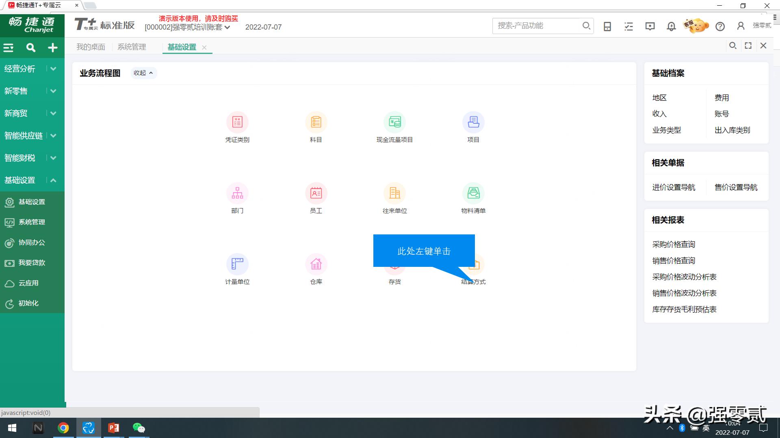
Task: Switch to the 系统管理 tab
Action: point(132,47)
